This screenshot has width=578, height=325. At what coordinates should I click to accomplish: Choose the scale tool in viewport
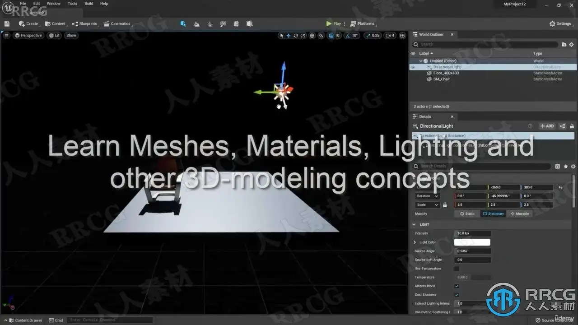click(x=303, y=36)
